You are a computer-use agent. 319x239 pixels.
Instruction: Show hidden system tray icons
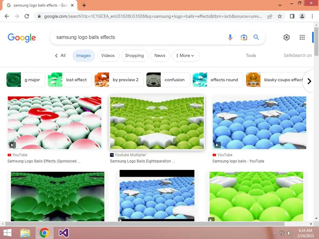click(275, 233)
